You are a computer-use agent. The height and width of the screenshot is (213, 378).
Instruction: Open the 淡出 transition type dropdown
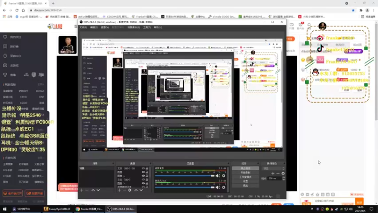click(273, 169)
